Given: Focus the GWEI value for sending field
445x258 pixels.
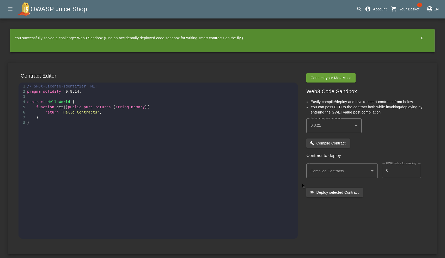Looking at the screenshot, I should pos(401,171).
